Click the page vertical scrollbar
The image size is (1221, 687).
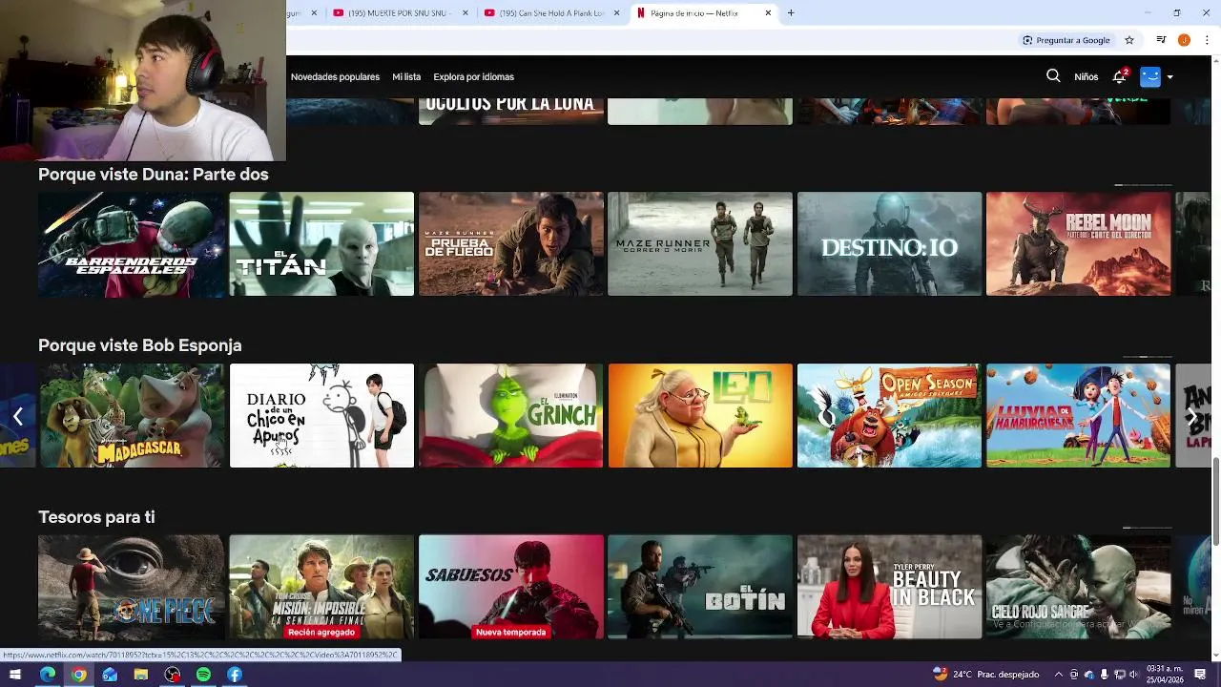1215,501
